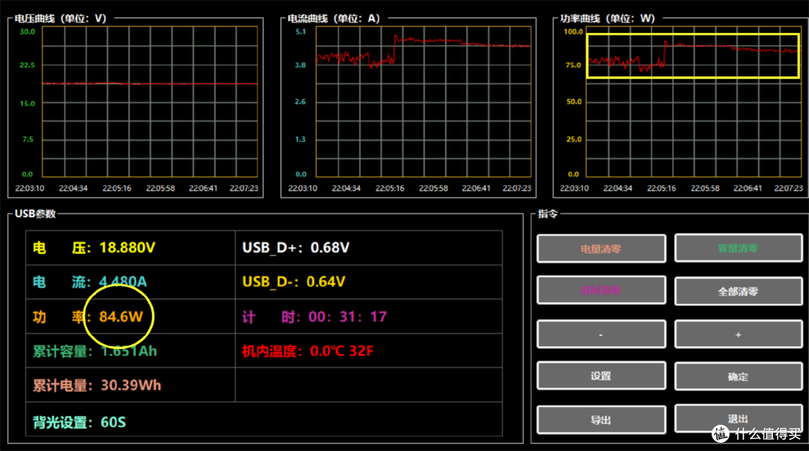
Task: Click the power reading 84.6W
Action: pos(121,316)
